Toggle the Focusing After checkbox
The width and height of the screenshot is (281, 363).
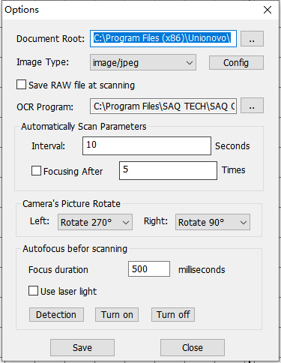36,171
